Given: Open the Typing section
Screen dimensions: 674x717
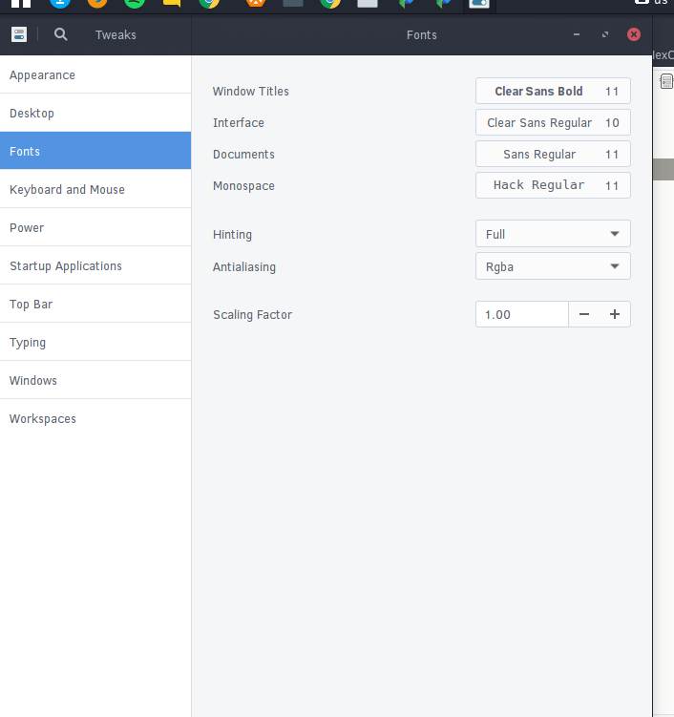Looking at the screenshot, I should pyautogui.click(x=95, y=342).
